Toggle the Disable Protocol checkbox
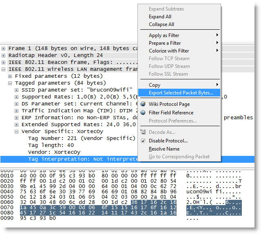The height and width of the screenshot is (234, 261). click(x=143, y=141)
